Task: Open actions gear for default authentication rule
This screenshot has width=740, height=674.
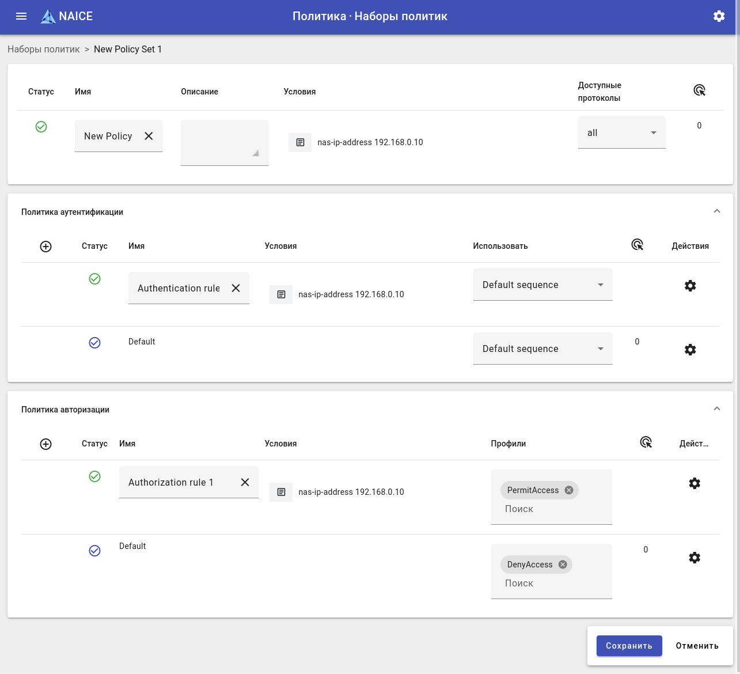Action: (x=690, y=350)
